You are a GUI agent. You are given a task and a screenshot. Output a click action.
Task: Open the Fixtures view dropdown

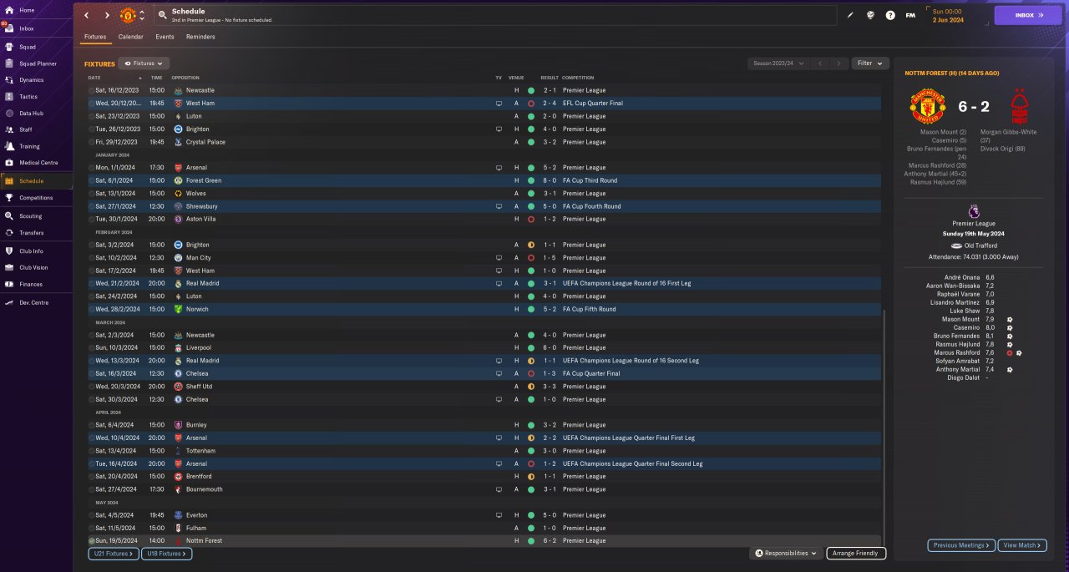tap(144, 63)
